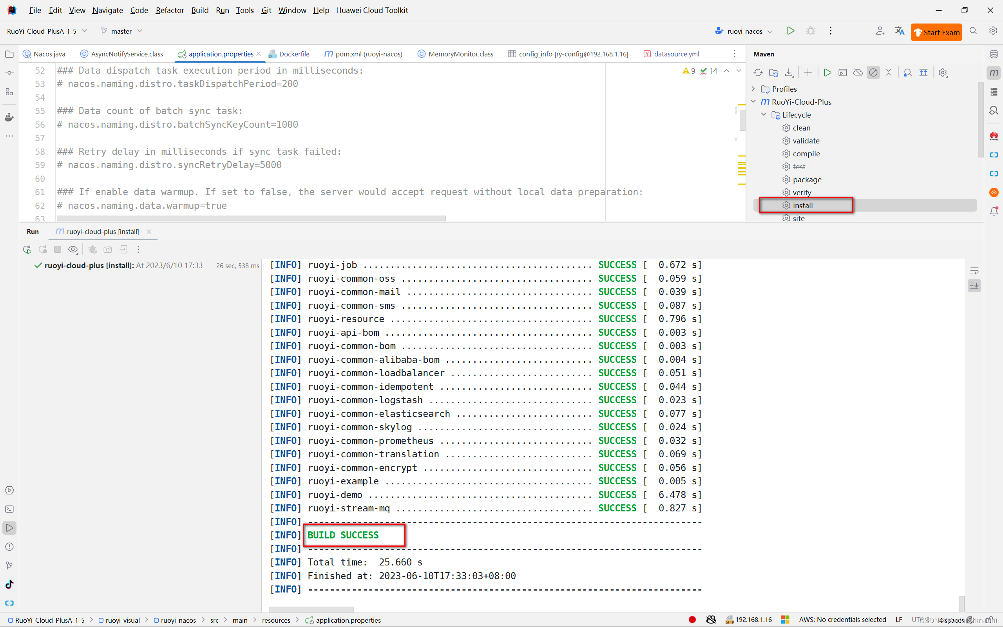Open the File menu

(35, 10)
